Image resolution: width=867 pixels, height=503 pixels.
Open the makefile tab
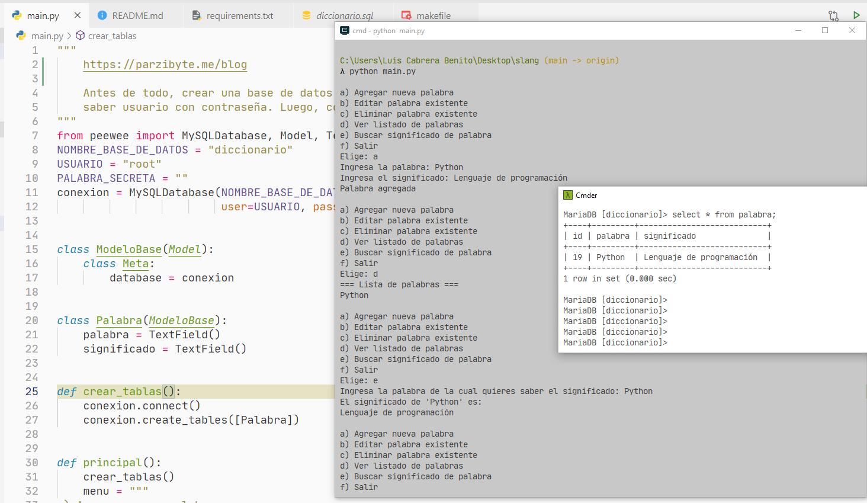click(433, 15)
